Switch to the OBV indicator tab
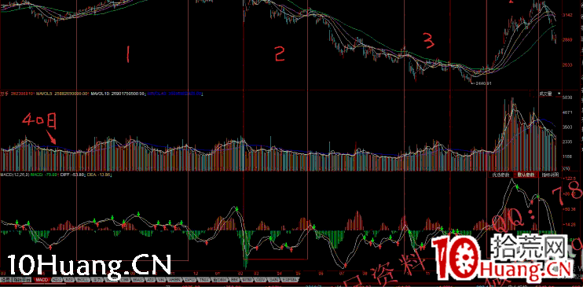This screenshot has height=287, width=583. click(261, 280)
